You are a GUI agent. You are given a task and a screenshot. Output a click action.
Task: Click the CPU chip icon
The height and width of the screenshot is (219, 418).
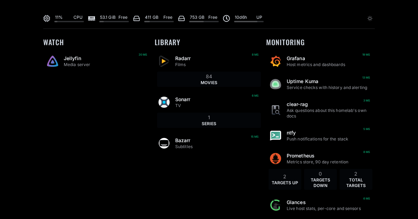point(47,18)
